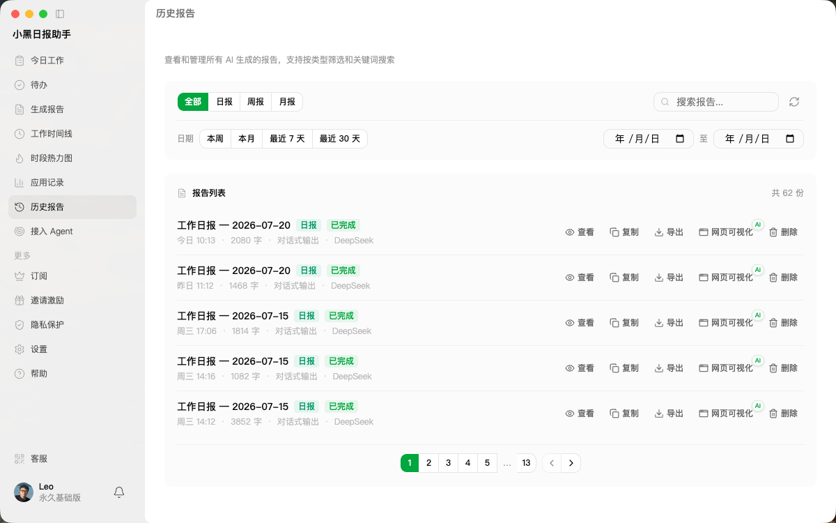Refresh the report list
Image resolution: width=836 pixels, height=523 pixels.
794,102
